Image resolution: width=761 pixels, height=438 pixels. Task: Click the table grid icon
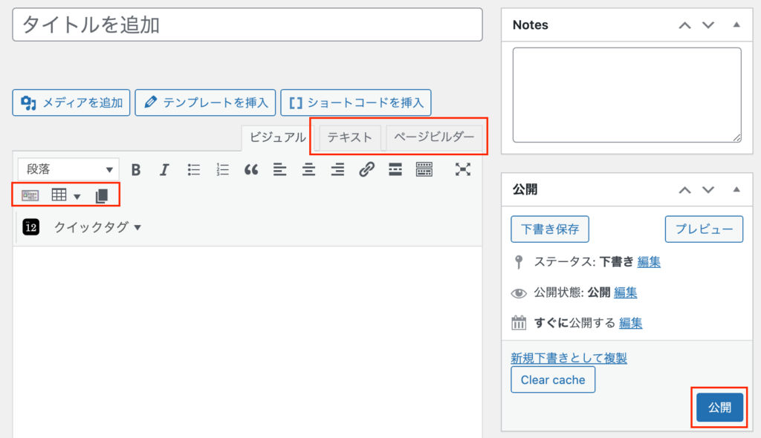coord(59,195)
